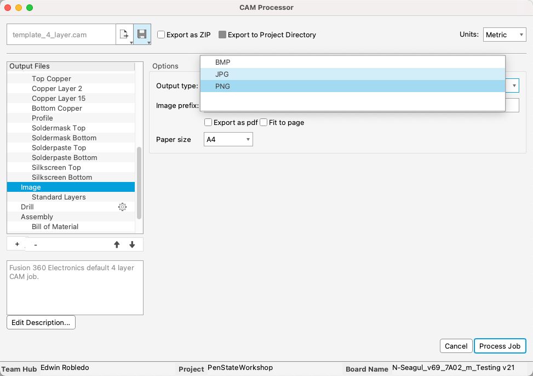The image size is (533, 376).
Task: Open the Units Metric dropdown
Action: 505,35
